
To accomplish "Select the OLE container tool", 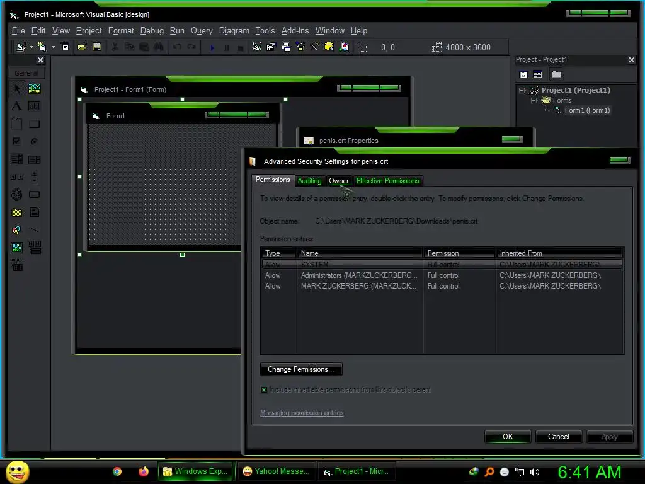I will (17, 265).
